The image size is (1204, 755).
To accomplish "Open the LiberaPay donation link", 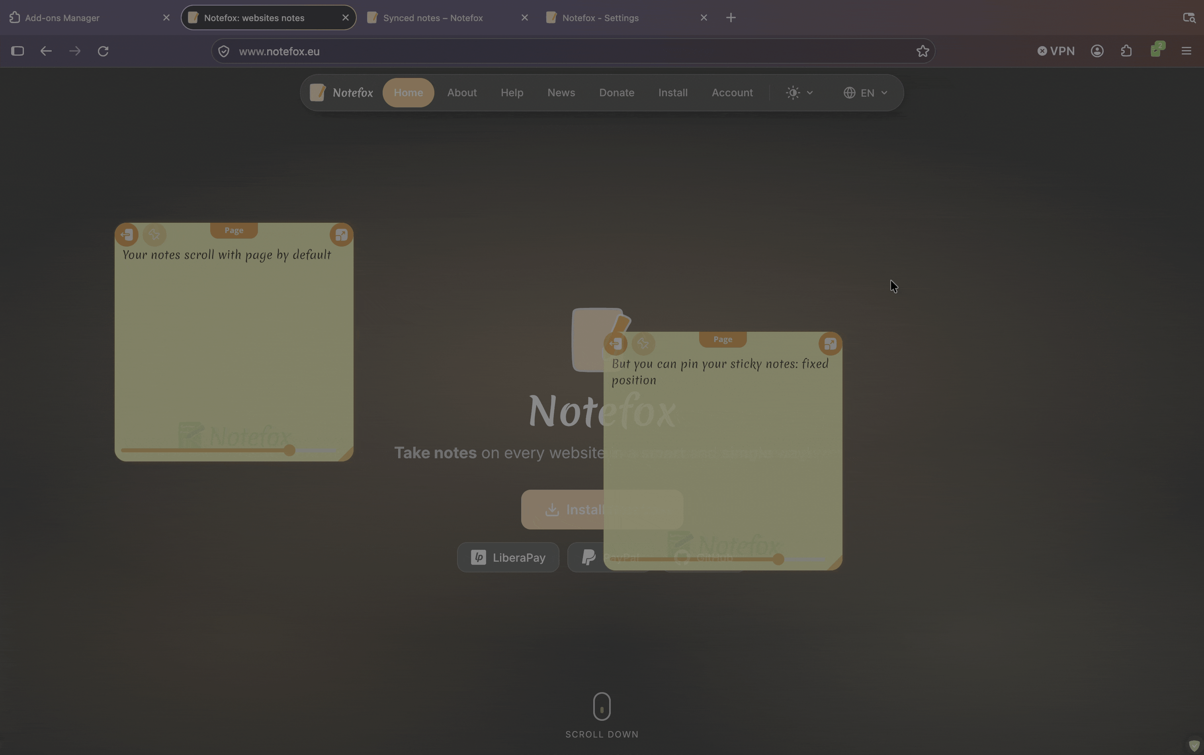I will tap(508, 557).
